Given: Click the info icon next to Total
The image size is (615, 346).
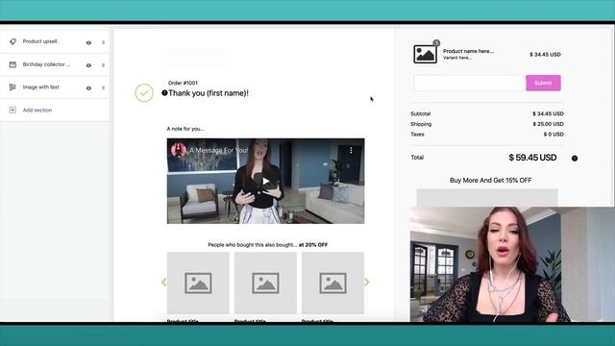Looking at the screenshot, I should coord(575,159).
